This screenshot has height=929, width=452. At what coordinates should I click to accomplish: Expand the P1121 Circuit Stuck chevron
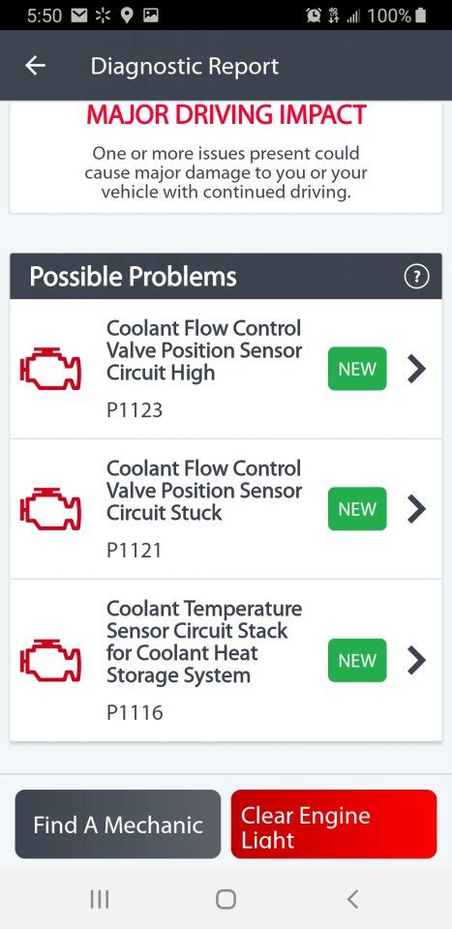(417, 509)
